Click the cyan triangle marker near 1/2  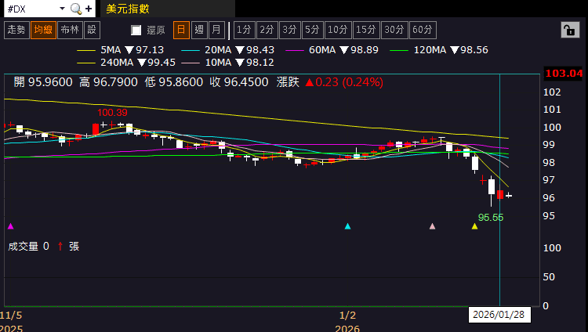(x=348, y=226)
